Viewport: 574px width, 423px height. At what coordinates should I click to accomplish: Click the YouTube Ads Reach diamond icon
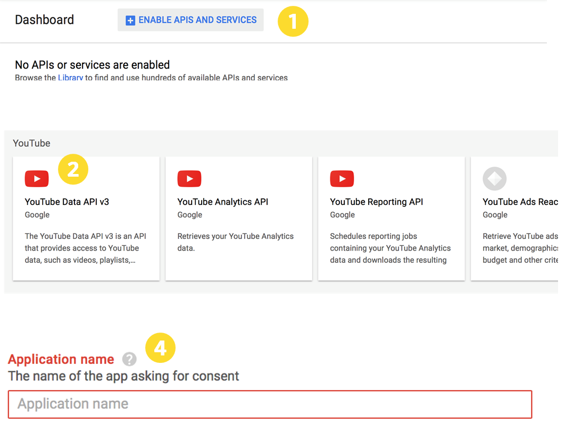[495, 179]
